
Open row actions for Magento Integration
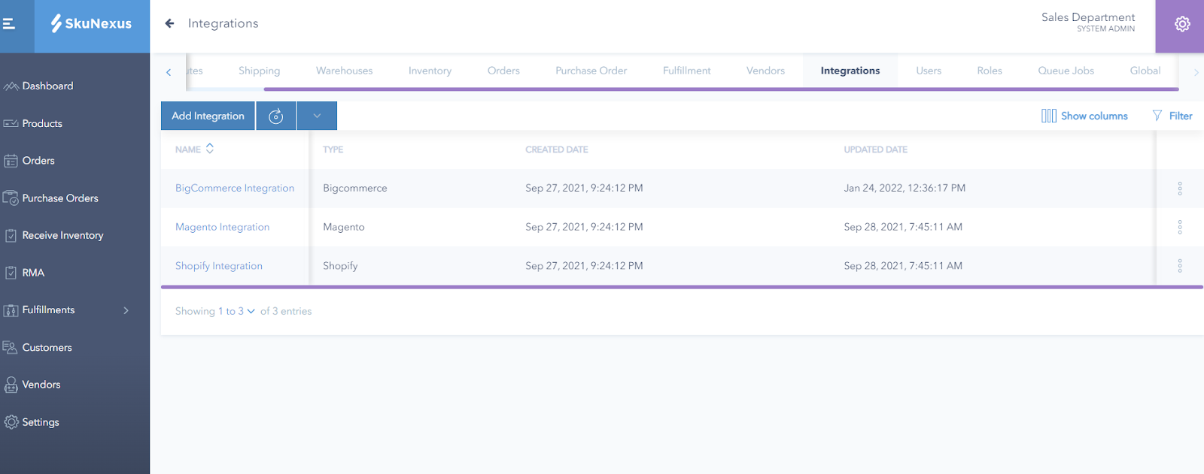pyautogui.click(x=1179, y=227)
